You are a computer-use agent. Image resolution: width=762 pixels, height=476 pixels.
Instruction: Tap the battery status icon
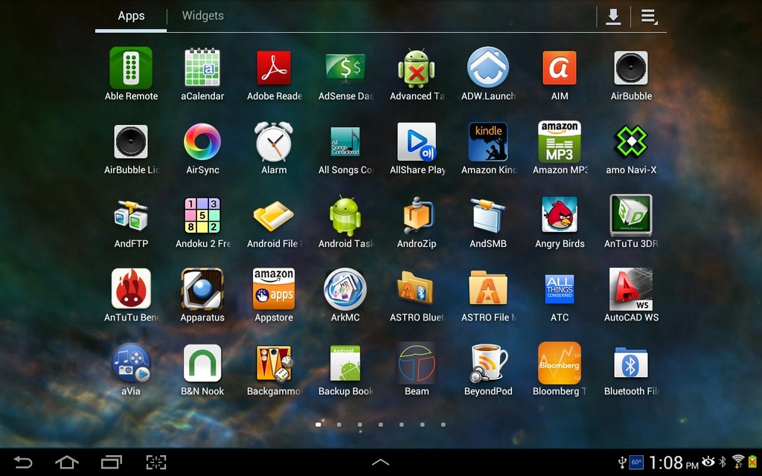point(753,461)
